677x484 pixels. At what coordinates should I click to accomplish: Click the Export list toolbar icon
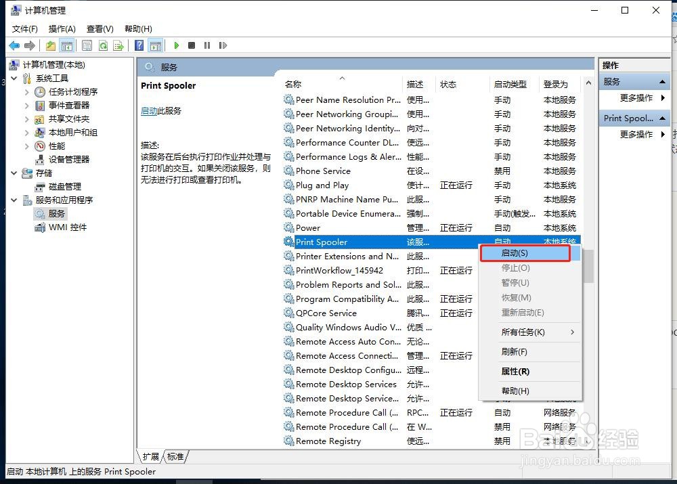tap(118, 45)
